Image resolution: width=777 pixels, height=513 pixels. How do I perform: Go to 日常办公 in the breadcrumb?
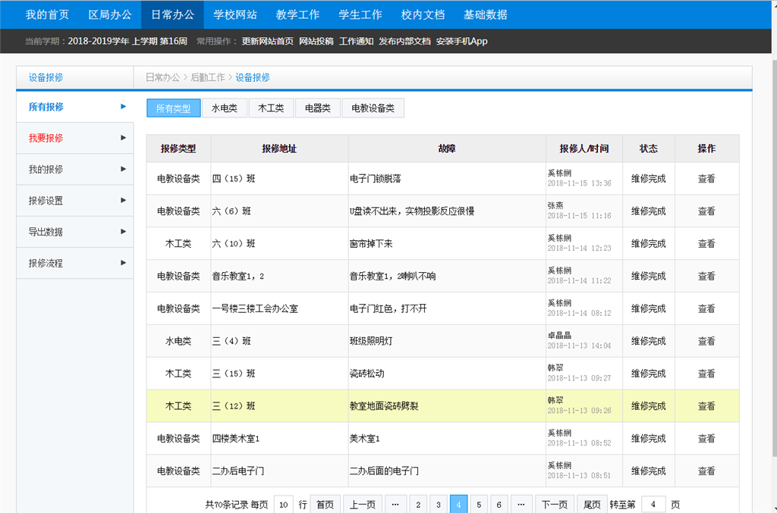pos(162,77)
